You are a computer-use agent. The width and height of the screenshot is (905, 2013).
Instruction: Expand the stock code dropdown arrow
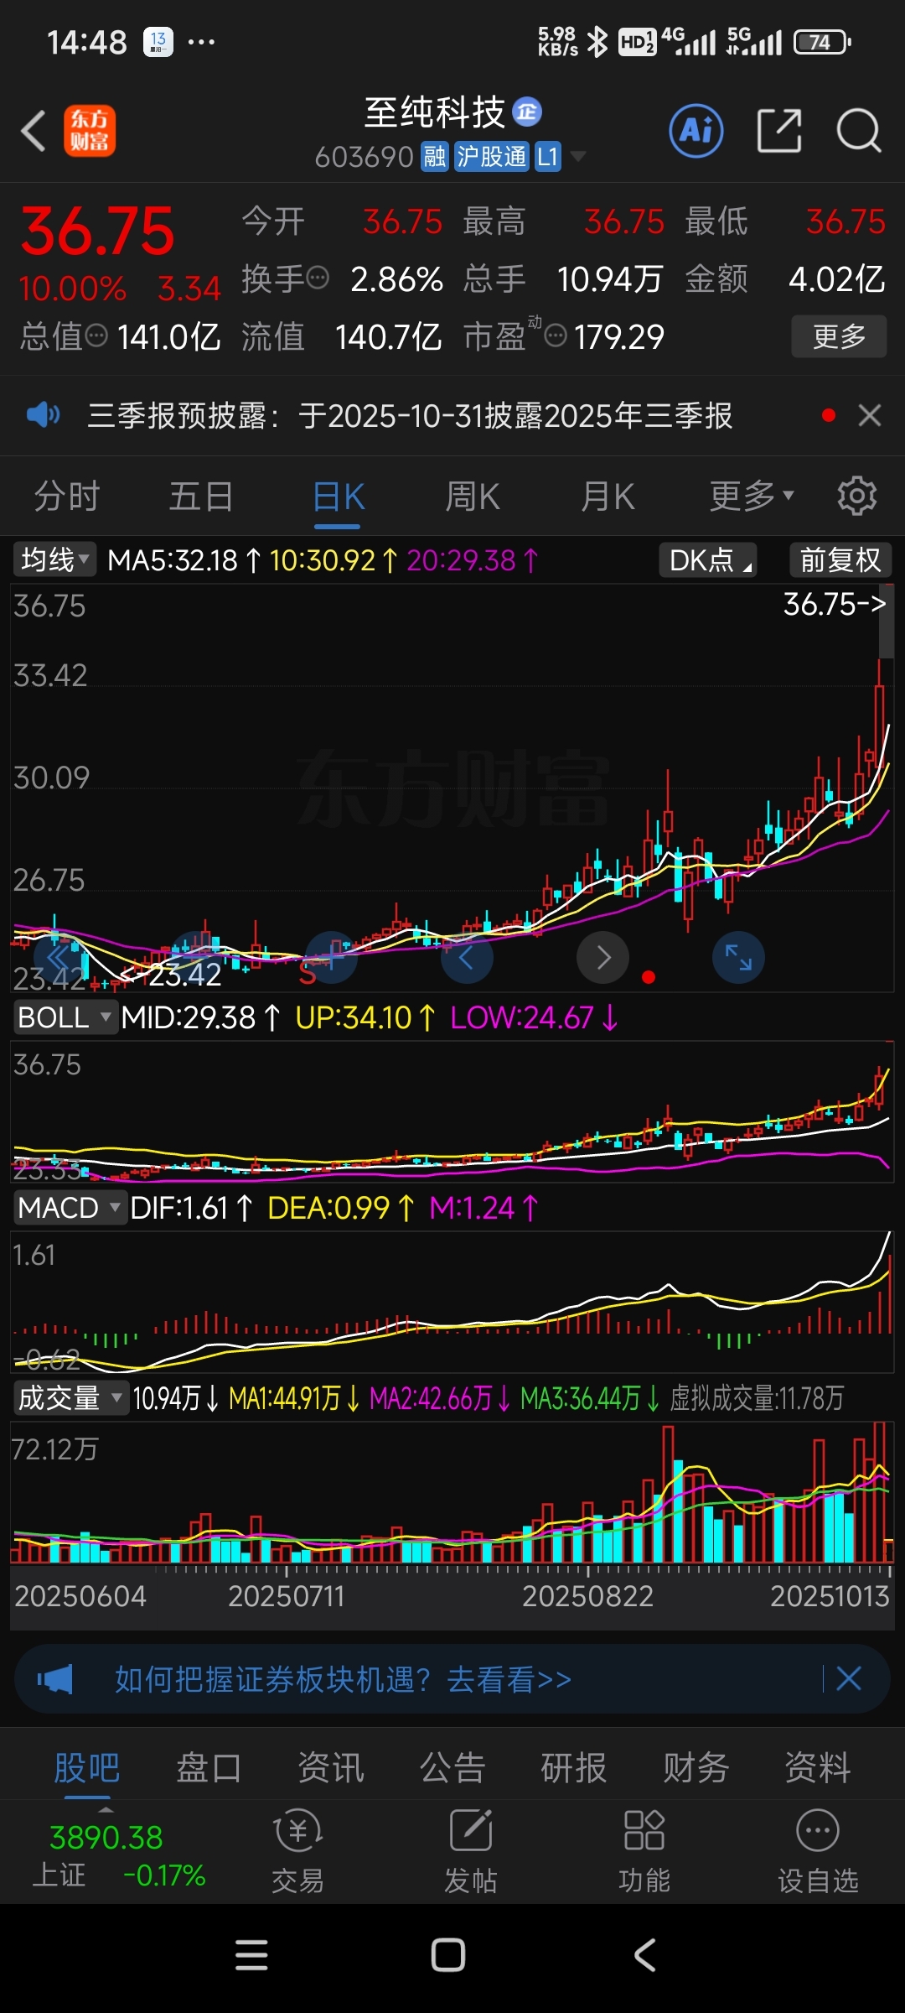point(578,157)
